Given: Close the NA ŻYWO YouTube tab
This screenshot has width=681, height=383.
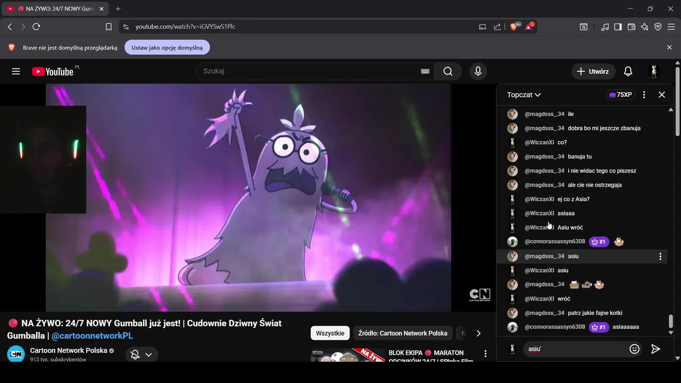Looking at the screenshot, I should tap(101, 9).
